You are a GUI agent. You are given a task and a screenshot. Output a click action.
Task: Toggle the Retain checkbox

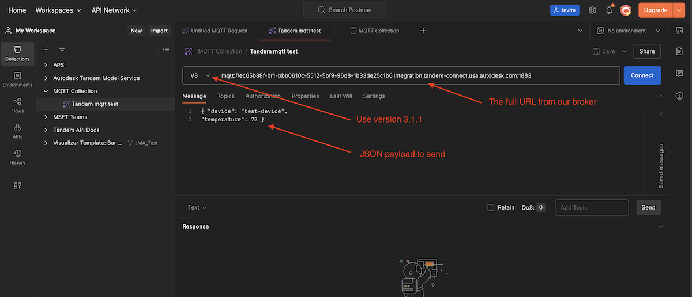click(491, 207)
